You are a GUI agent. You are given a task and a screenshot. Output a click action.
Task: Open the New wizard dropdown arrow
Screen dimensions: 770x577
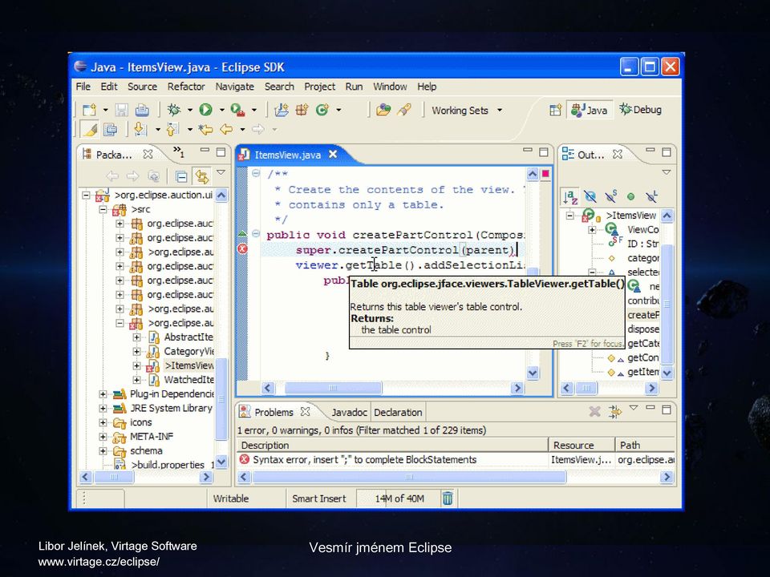[105, 111]
